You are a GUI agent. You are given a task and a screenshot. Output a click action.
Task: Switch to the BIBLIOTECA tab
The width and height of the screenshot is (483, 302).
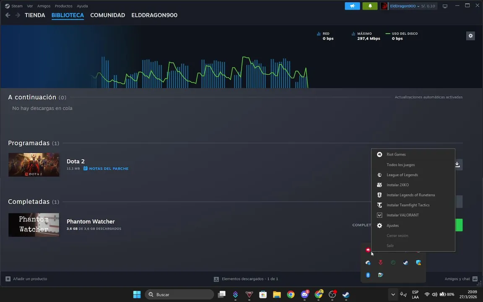pos(68,15)
